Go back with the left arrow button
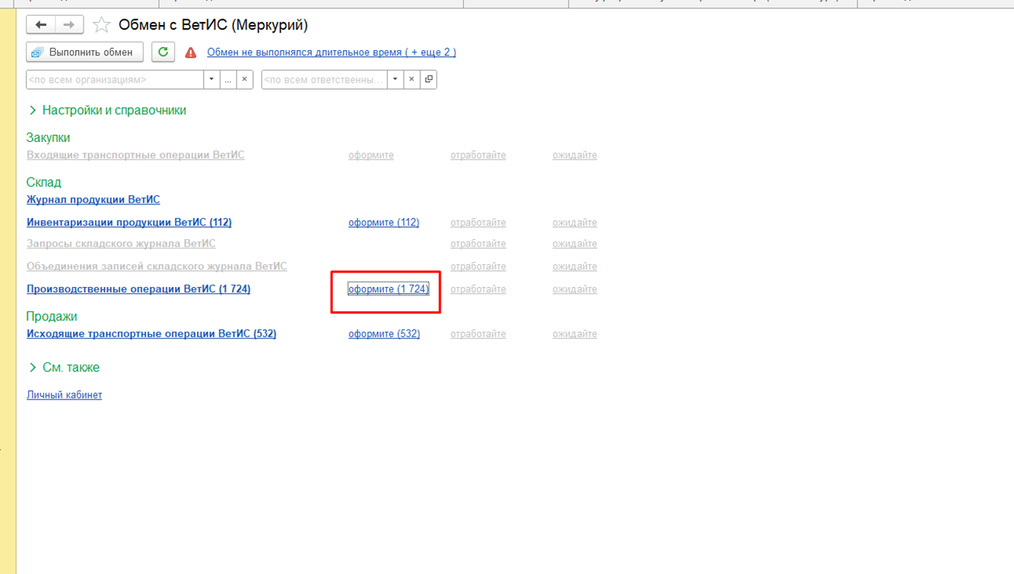The width and height of the screenshot is (1014, 574). [x=41, y=25]
